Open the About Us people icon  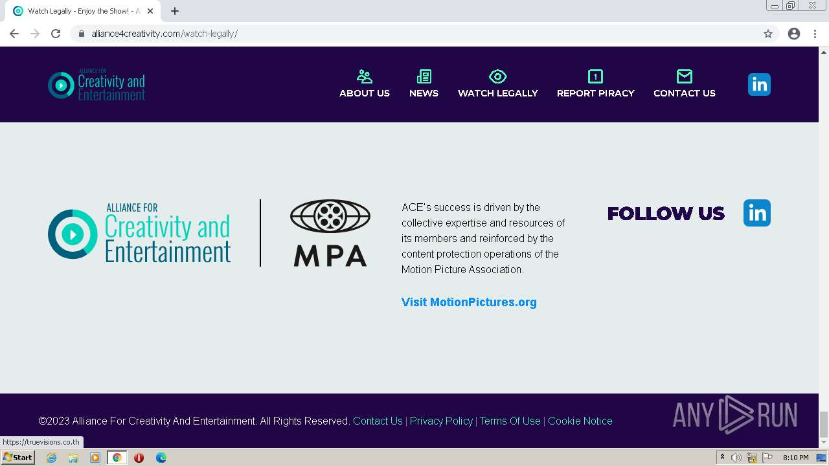coord(365,76)
